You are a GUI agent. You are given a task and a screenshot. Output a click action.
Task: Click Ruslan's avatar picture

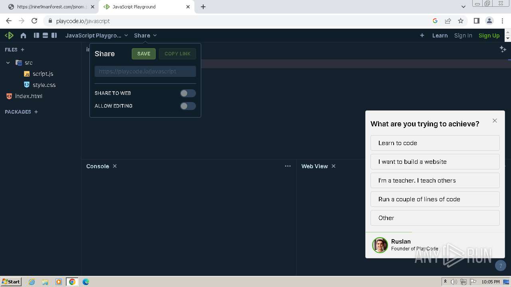[x=380, y=245]
